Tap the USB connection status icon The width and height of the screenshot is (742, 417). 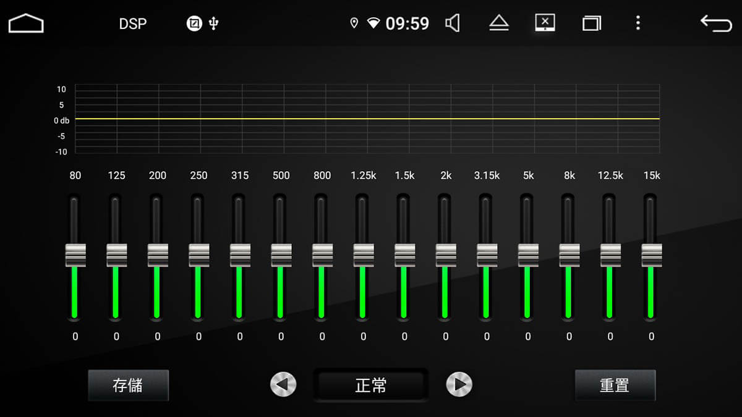click(x=214, y=23)
